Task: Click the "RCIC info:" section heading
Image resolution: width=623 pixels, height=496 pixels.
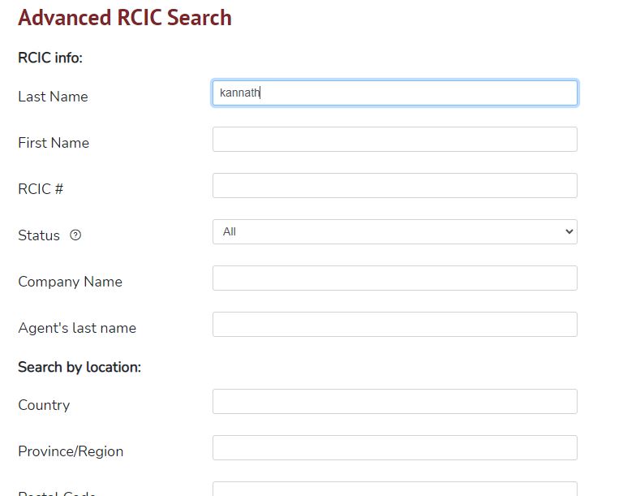Action: click(x=50, y=58)
